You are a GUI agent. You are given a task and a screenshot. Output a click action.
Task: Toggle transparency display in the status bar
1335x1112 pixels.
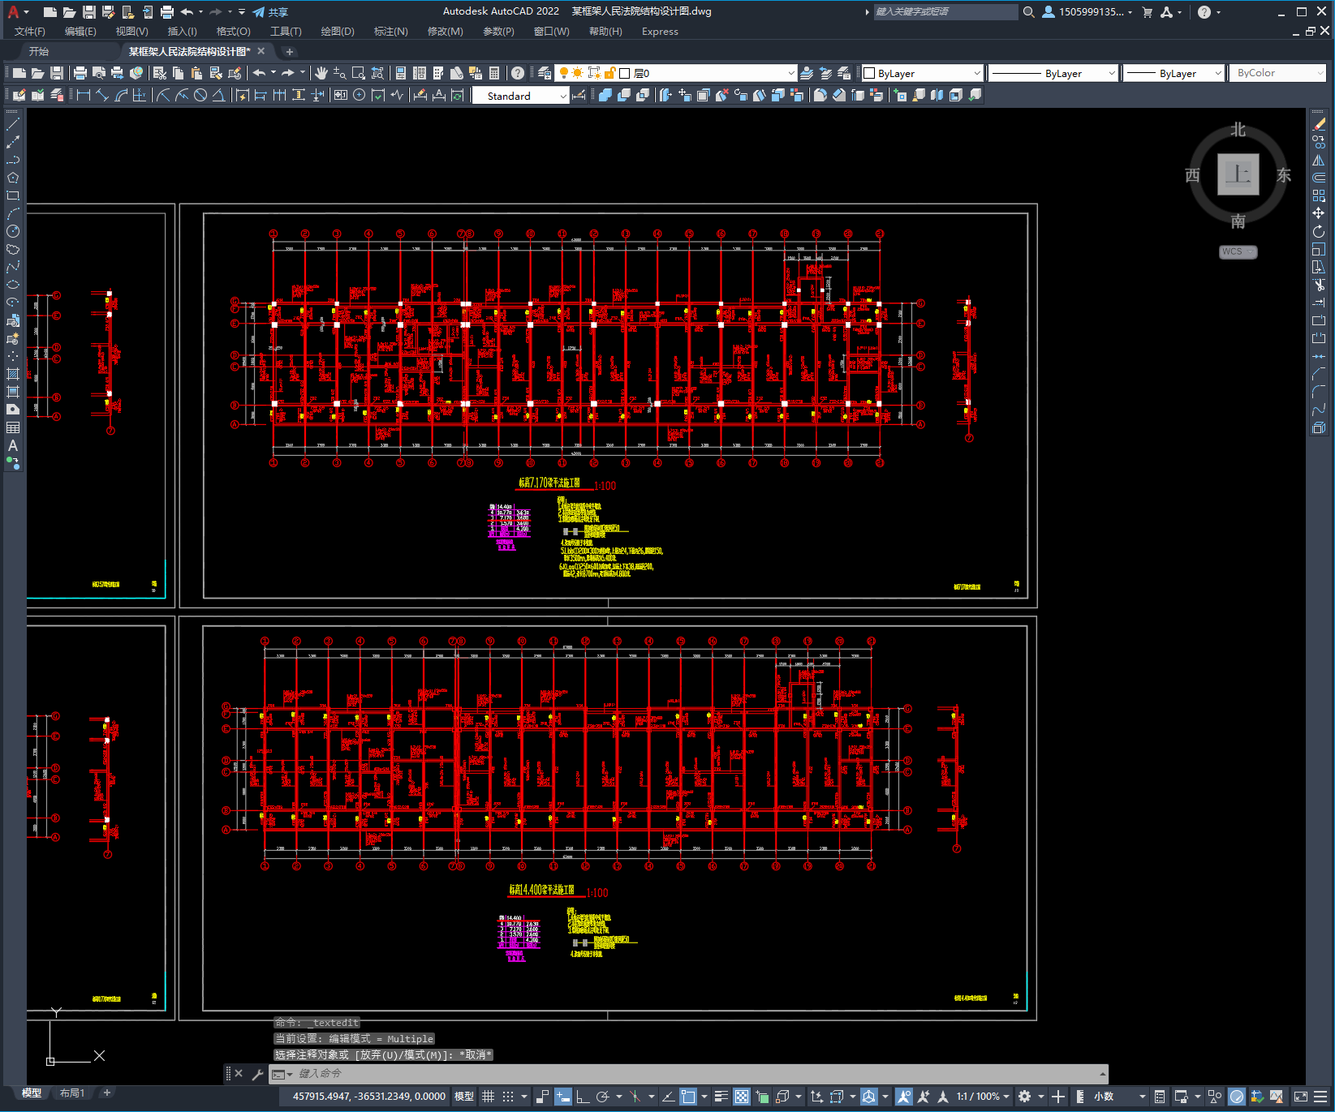point(742,1097)
